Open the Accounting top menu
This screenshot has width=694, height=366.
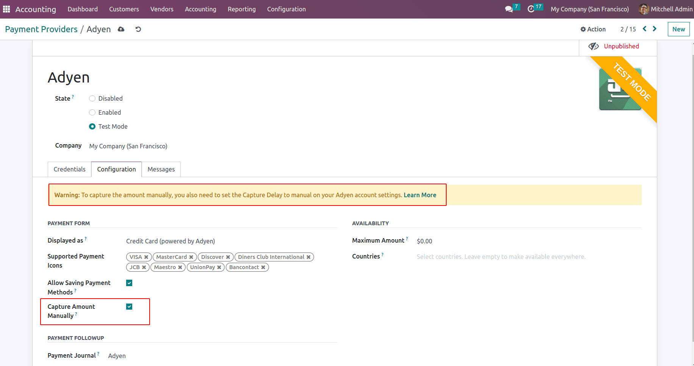[200, 9]
